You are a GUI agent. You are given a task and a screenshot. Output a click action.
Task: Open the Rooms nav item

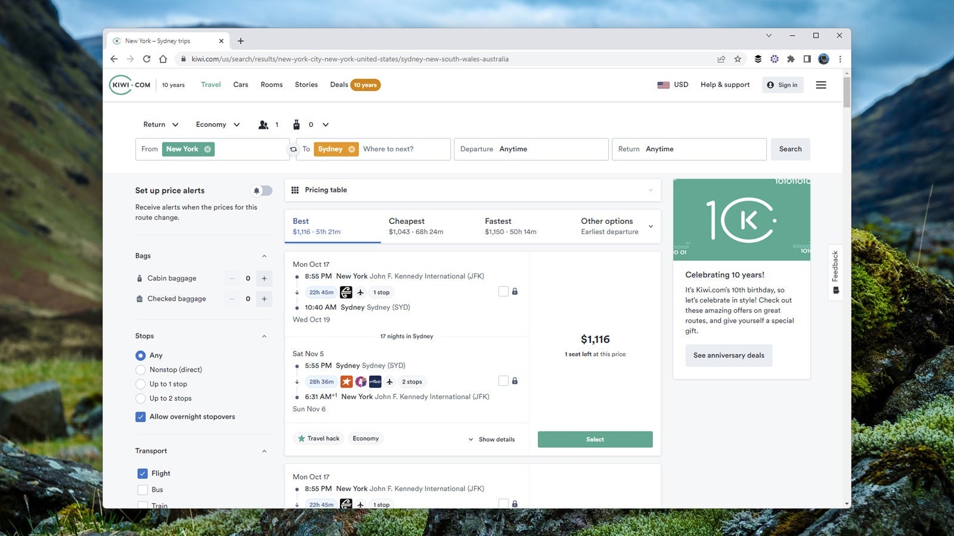271,85
